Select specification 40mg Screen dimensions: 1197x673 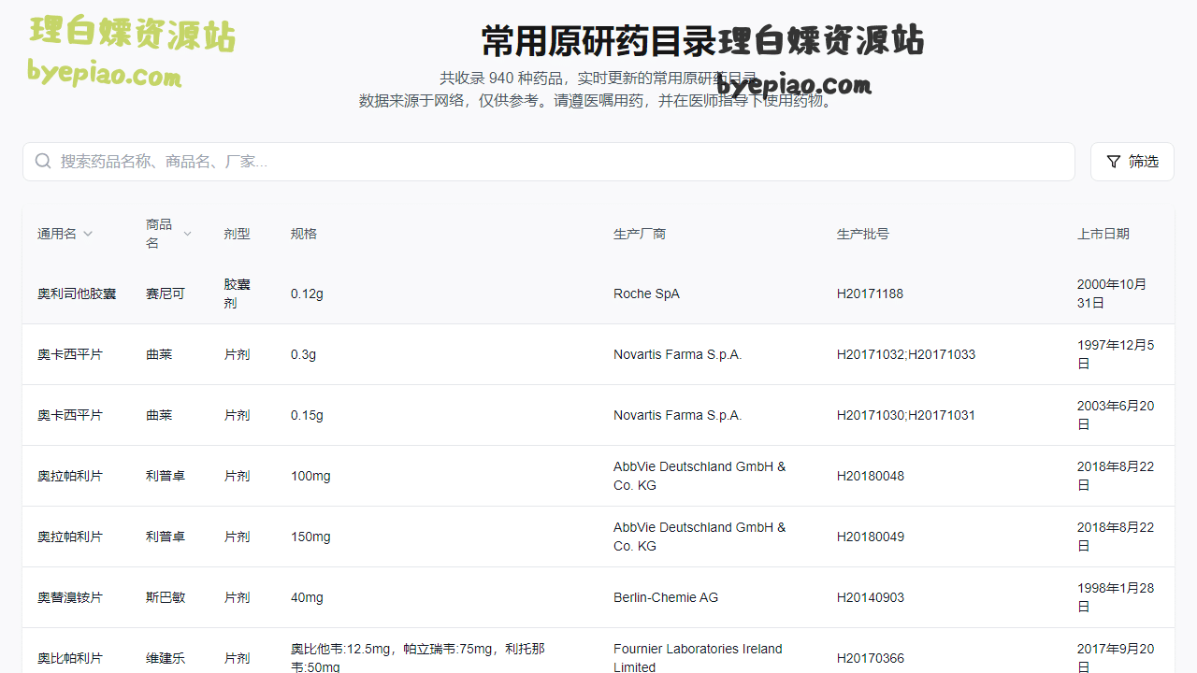tap(307, 597)
